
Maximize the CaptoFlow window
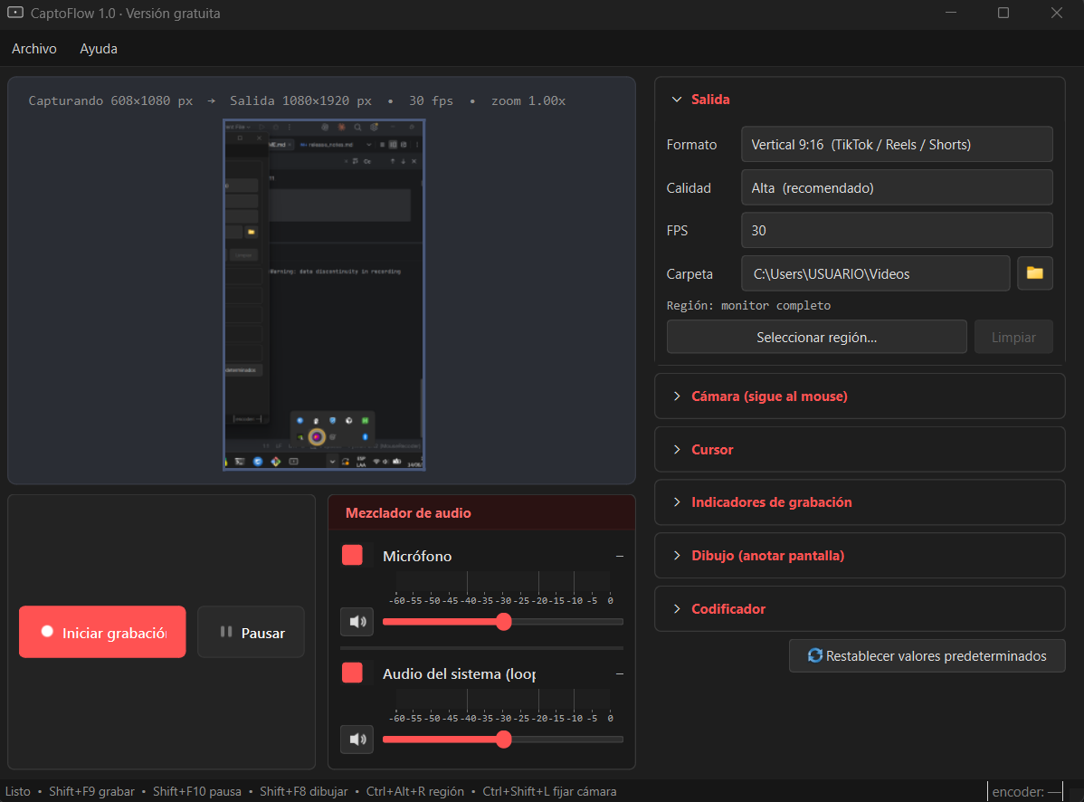[1003, 14]
